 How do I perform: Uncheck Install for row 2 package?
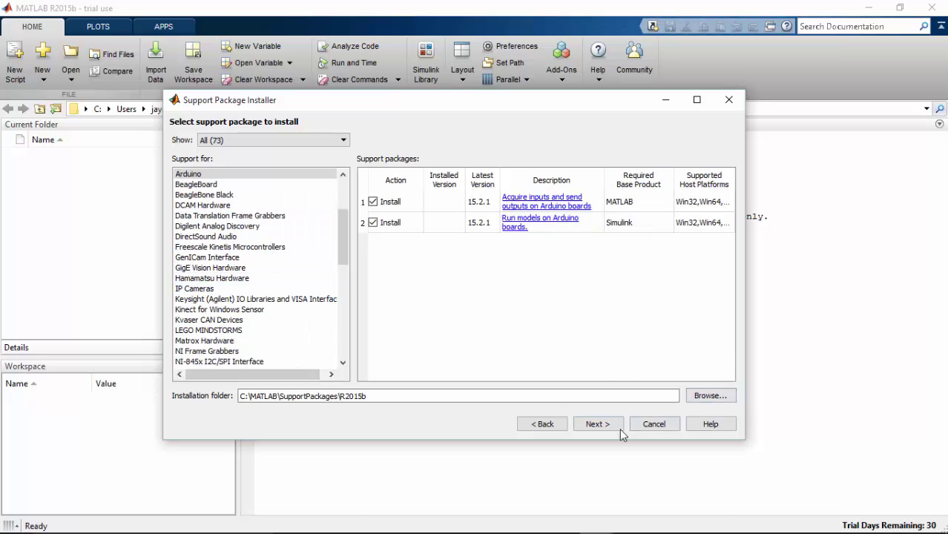[373, 222]
